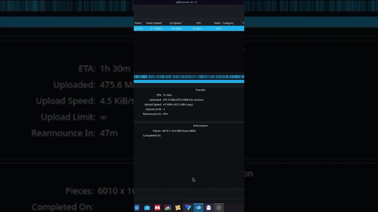Sort torrents by Down Speed column
This screenshot has width=378, height=212.
(154, 23)
